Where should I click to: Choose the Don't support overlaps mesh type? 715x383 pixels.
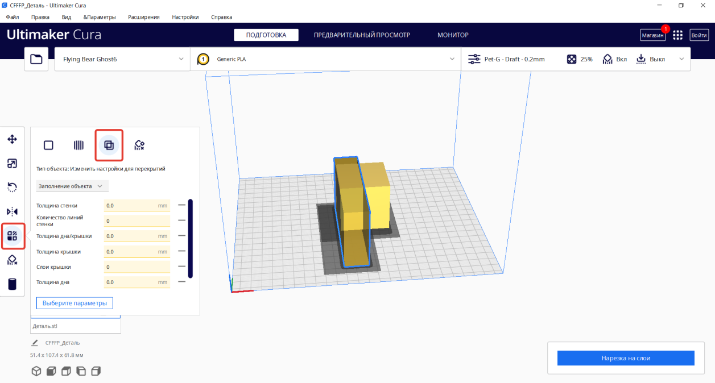pos(139,145)
